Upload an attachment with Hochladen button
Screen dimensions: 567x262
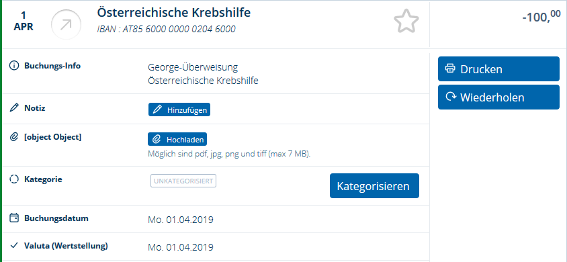(x=177, y=139)
